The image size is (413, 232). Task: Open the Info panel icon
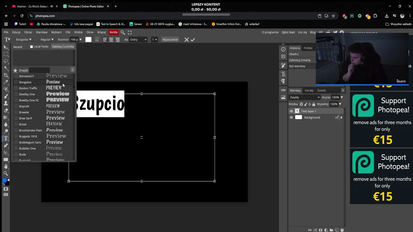pos(283,49)
